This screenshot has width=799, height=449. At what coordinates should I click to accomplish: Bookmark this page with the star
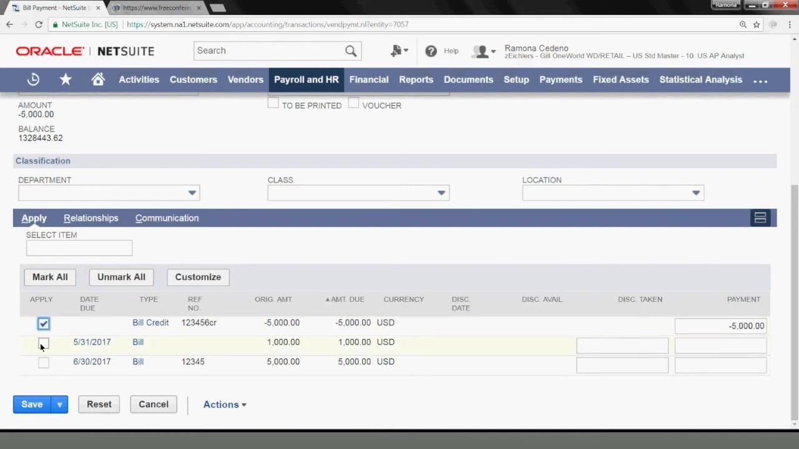[x=757, y=24]
